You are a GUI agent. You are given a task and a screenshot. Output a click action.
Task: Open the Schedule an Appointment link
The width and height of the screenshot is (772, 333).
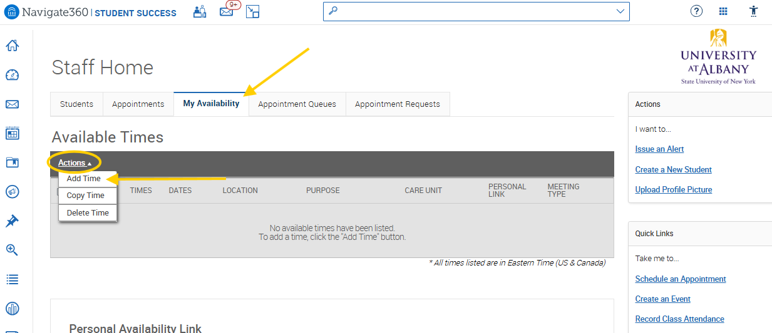click(680, 279)
